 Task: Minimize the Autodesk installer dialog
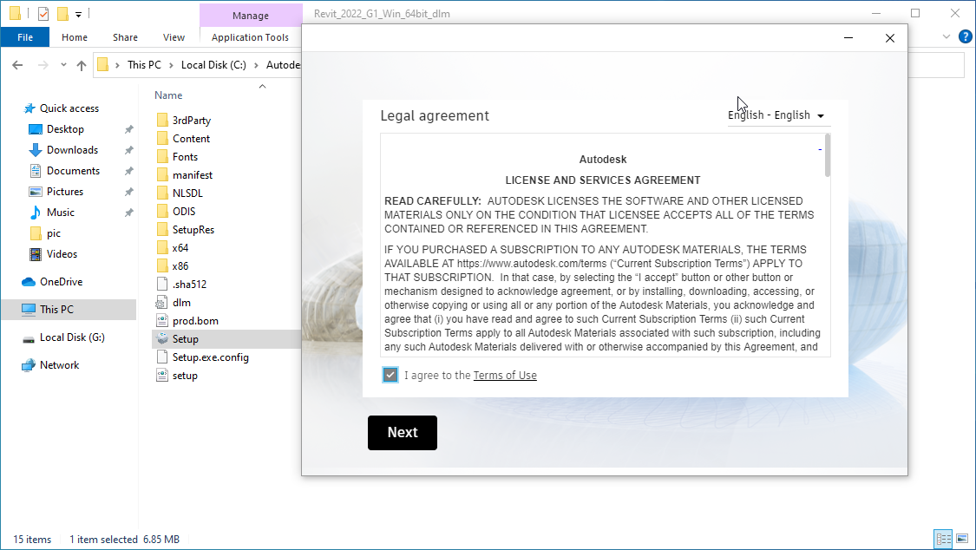pyautogui.click(x=848, y=38)
